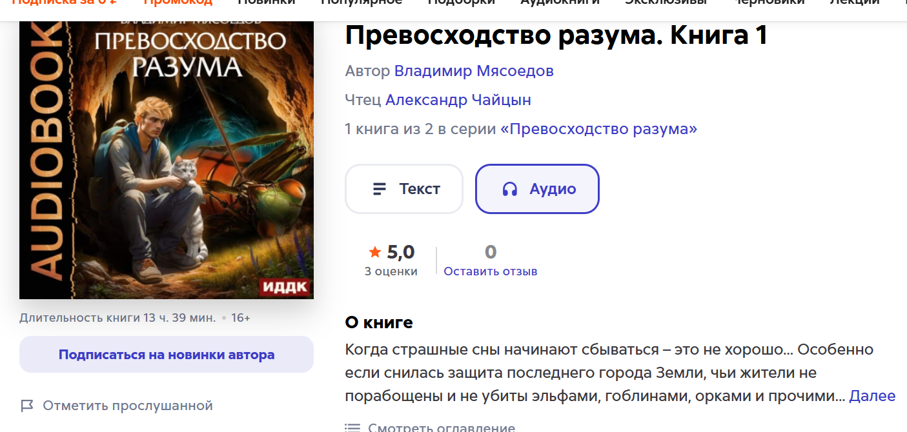
Task: Click the headphones icon in Аудио button
Action: coord(510,189)
